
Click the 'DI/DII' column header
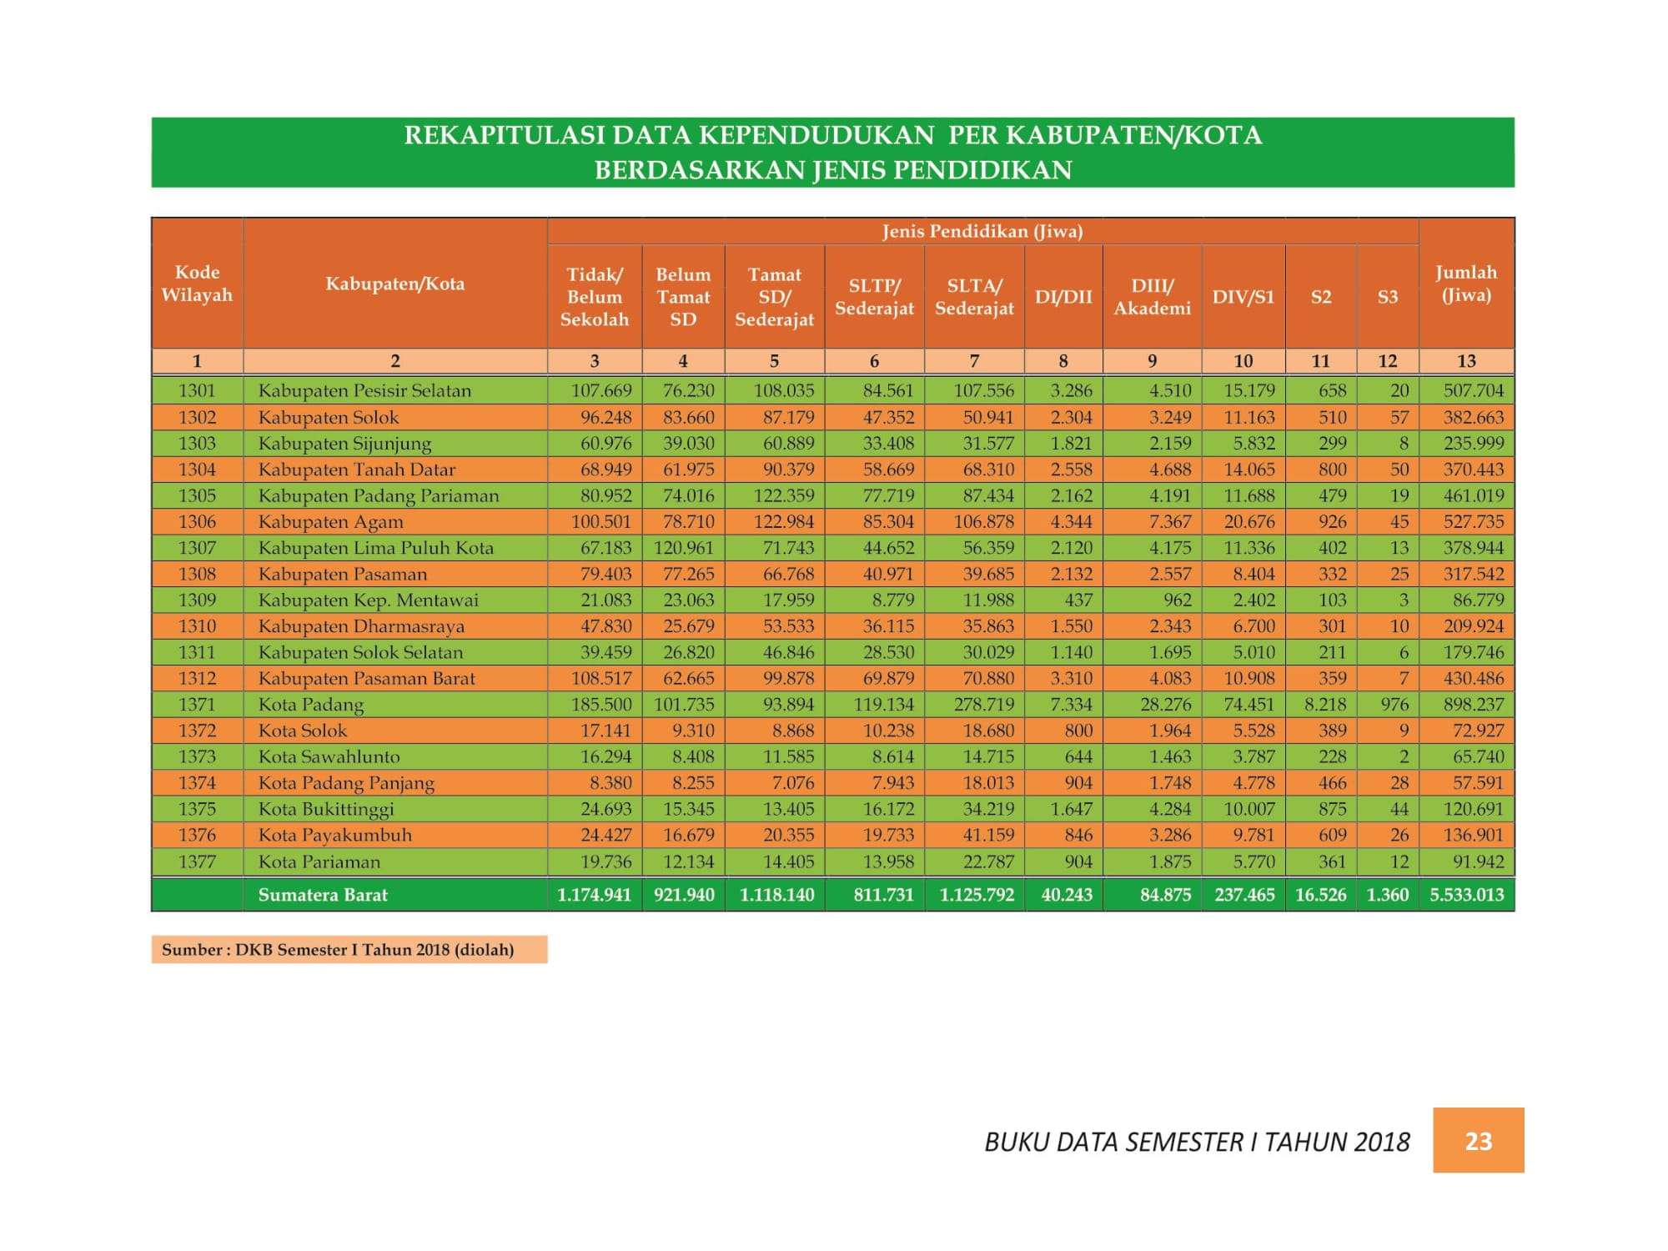click(1063, 297)
